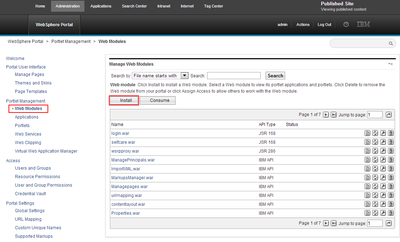Assign access key icon for wsrpproxy.war
The image size is (400, 242).
pyautogui.click(x=383, y=151)
